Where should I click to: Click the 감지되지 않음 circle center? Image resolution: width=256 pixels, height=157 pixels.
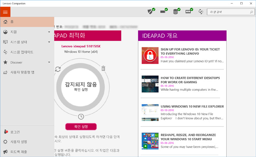coord(81,87)
